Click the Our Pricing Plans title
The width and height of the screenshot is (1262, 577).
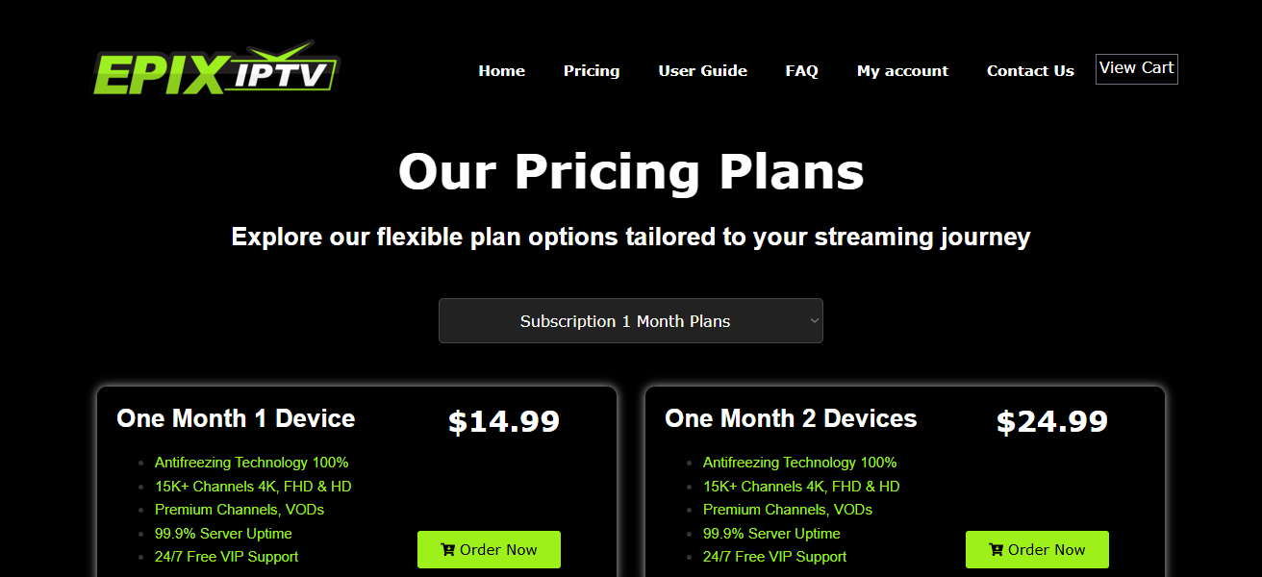[x=631, y=172]
